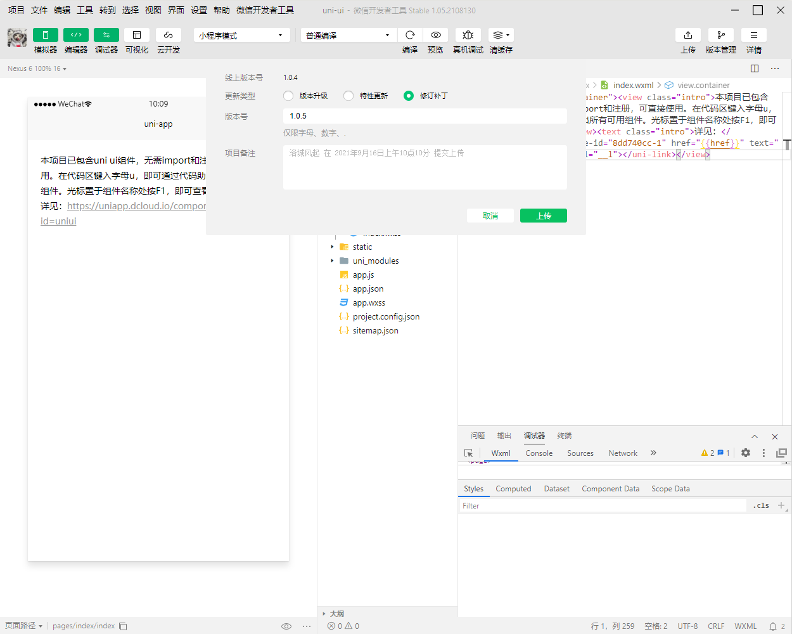Open the project.config.json file
This screenshot has height=634, width=792.
click(386, 317)
